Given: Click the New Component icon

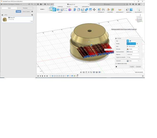Looking at the screenshot, I should coord(99,10).
